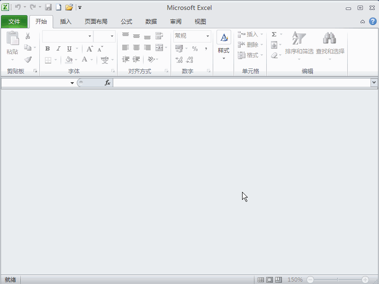379x284 pixels.
Task: Click the zoom slider control
Action: (338, 280)
